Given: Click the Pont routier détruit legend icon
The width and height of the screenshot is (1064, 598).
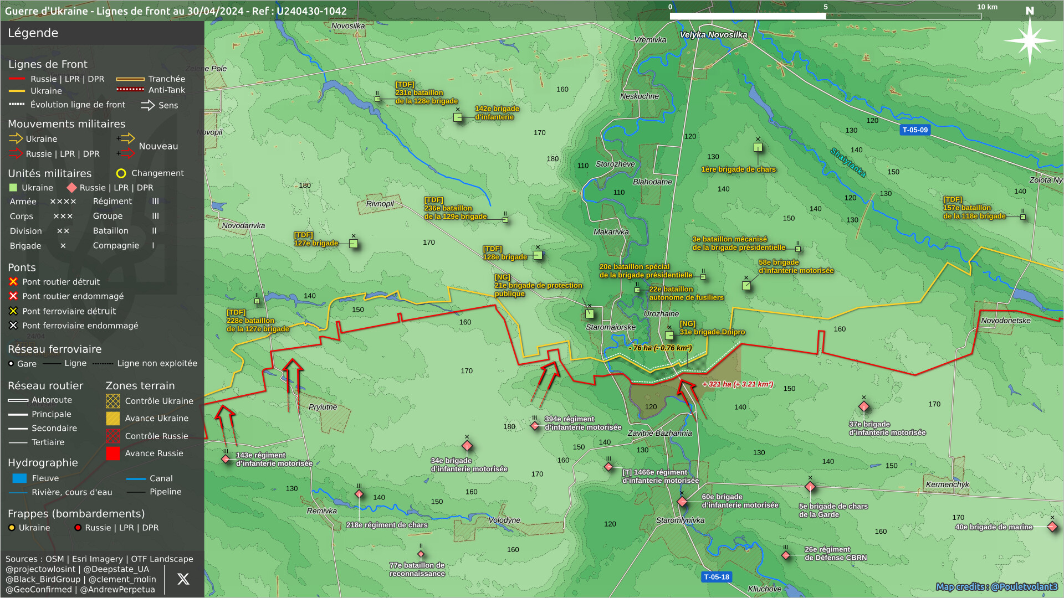Looking at the screenshot, I should click(13, 282).
